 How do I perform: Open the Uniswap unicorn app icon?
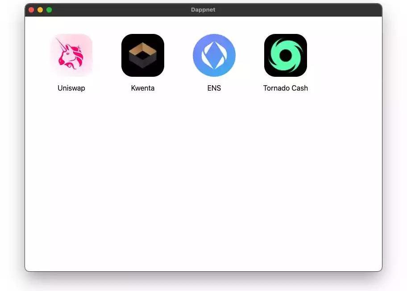click(71, 55)
